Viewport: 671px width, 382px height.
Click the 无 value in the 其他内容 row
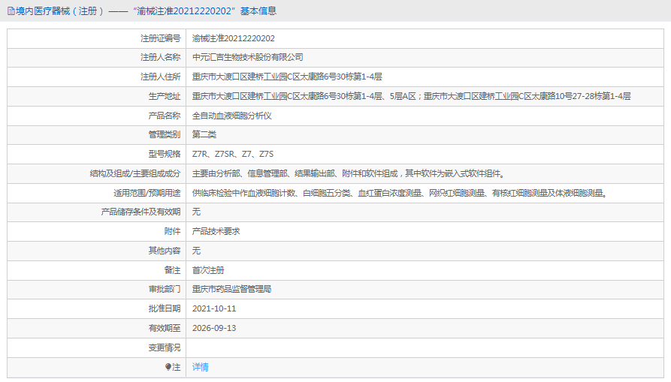coord(196,251)
